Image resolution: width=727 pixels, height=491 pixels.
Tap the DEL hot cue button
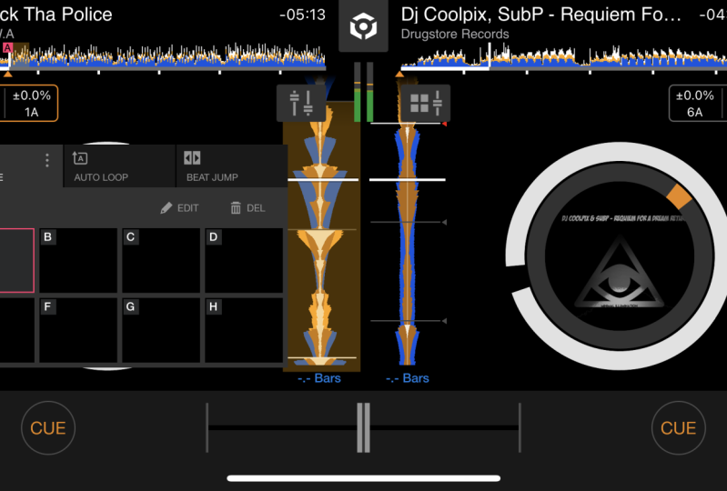[x=247, y=208]
